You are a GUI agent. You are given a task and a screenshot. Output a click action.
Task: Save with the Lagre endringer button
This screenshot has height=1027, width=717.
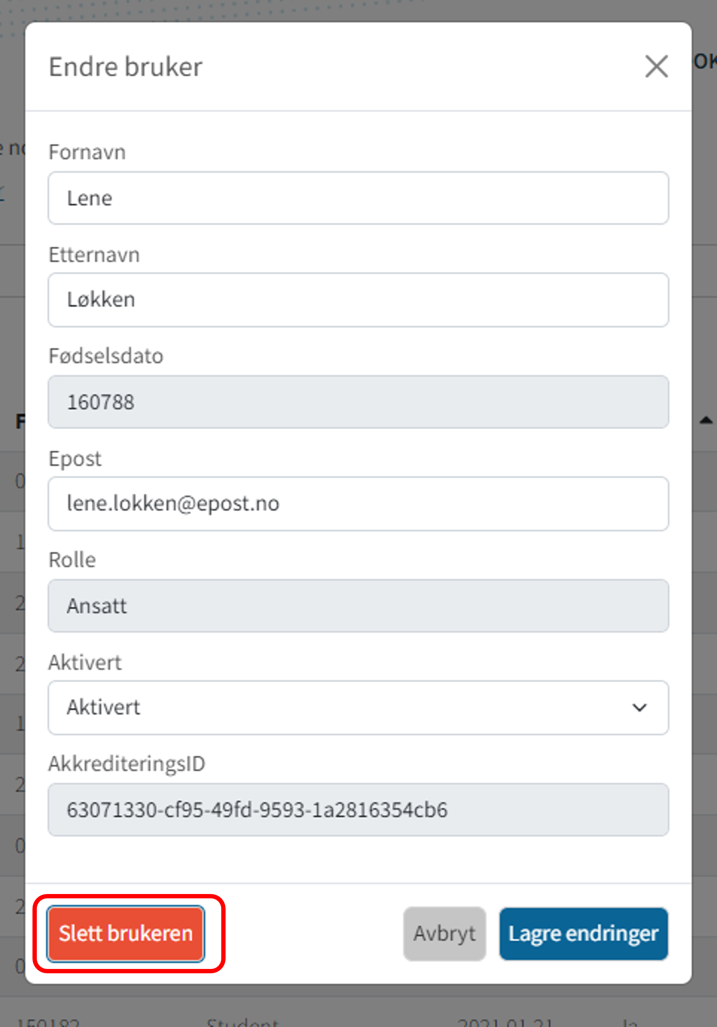tap(583, 933)
